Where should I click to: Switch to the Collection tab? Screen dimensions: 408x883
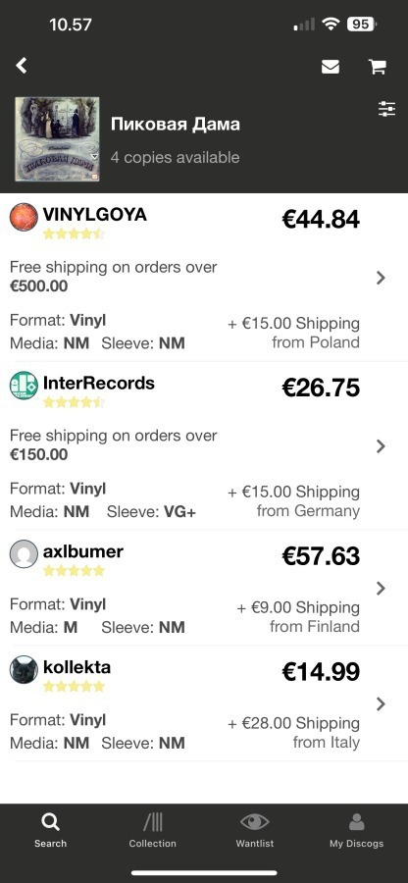point(152,831)
